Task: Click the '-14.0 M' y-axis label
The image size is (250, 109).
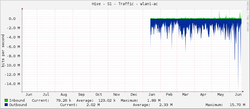Action: tap(12, 84)
